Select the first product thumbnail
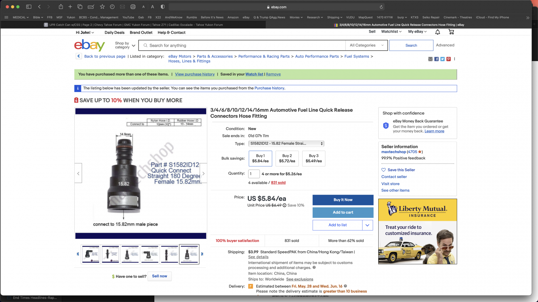538x302 pixels. click(x=91, y=254)
